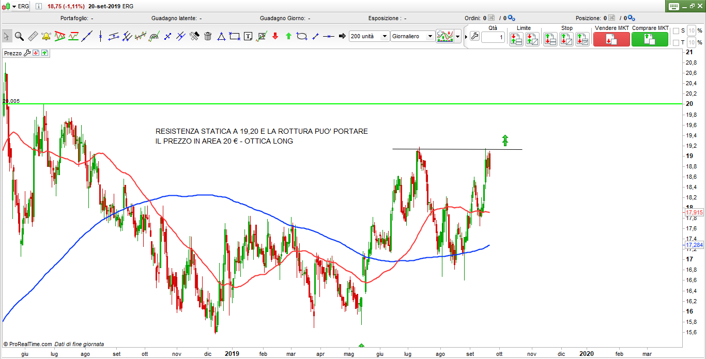706x359 pixels.
Task: Enable the S percentage checkbox
Action: pos(675,31)
